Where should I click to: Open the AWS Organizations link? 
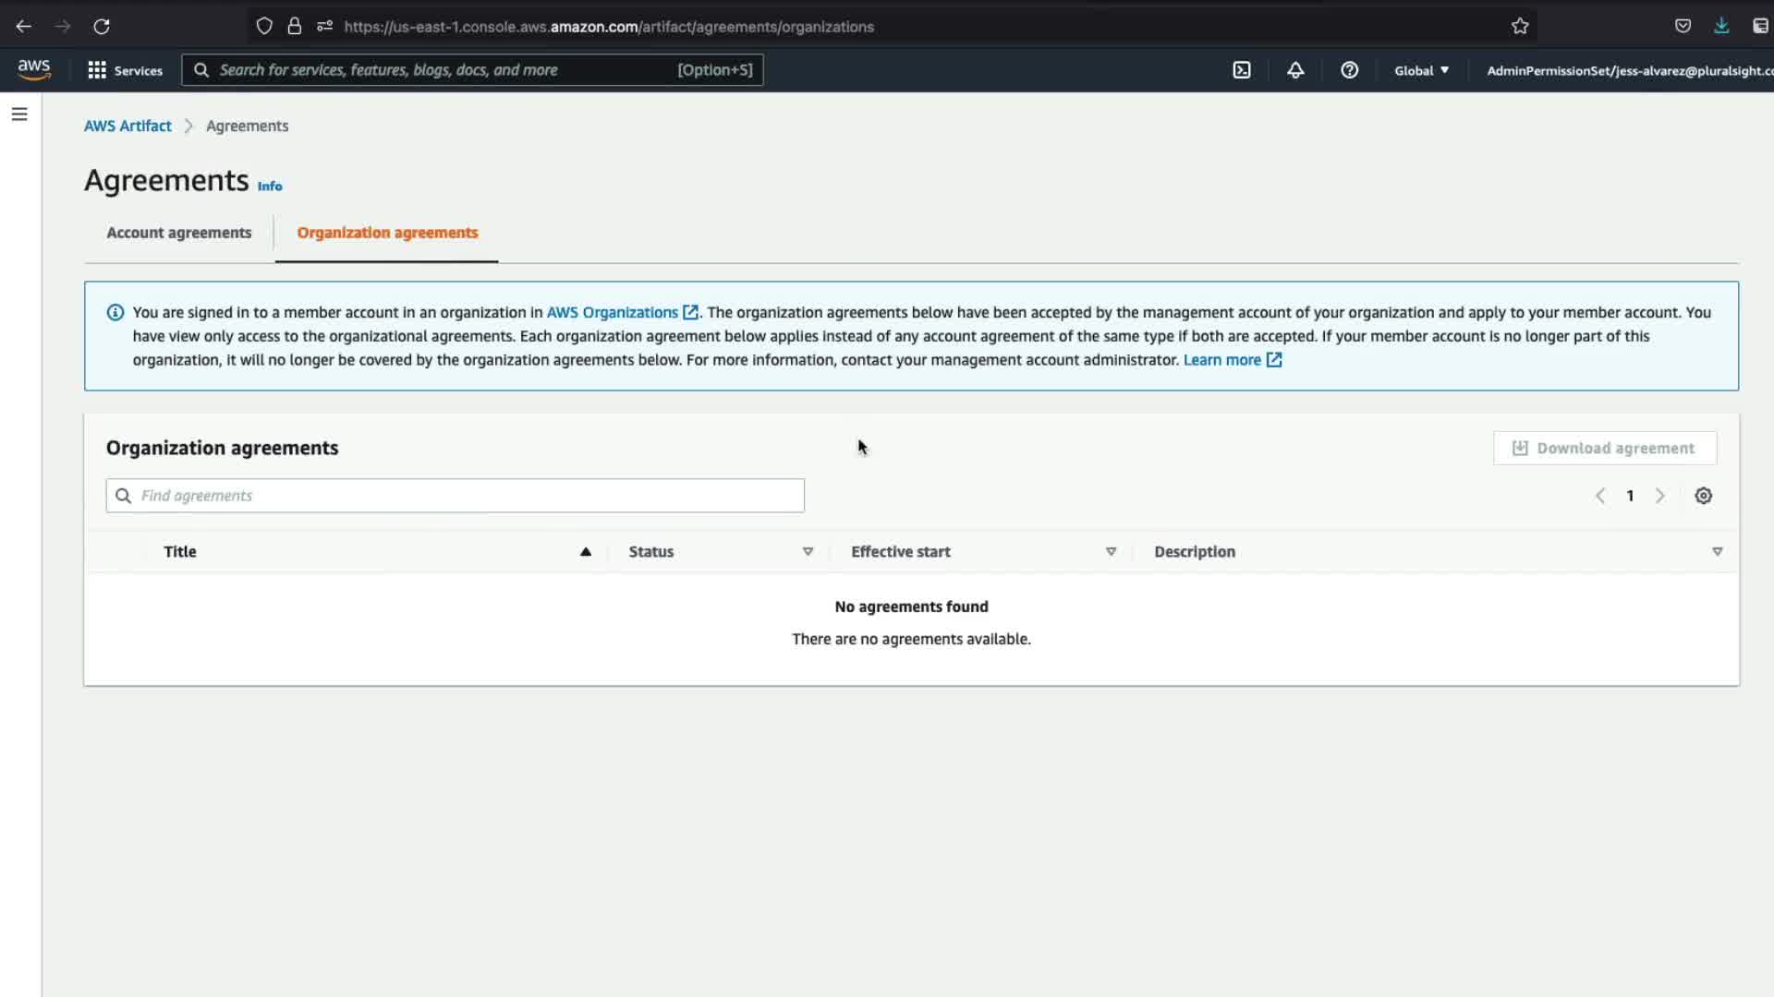tap(613, 313)
